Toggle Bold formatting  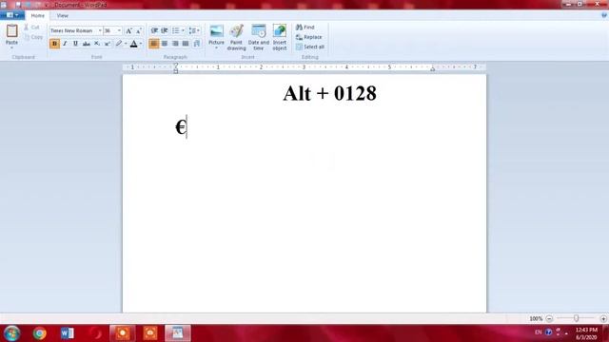pyautogui.click(x=54, y=44)
